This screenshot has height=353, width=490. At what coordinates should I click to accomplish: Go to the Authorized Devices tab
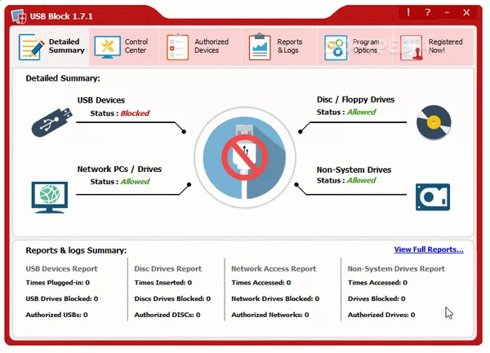[200, 46]
